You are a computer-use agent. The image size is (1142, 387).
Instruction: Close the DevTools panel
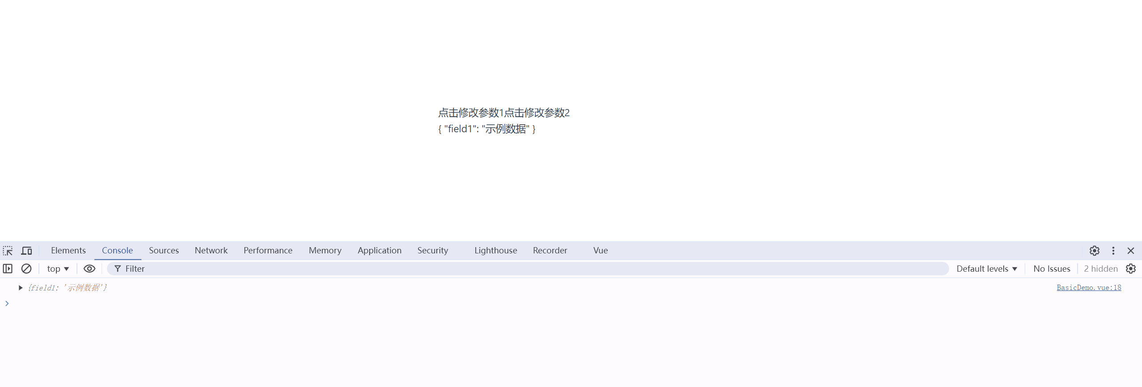point(1131,251)
